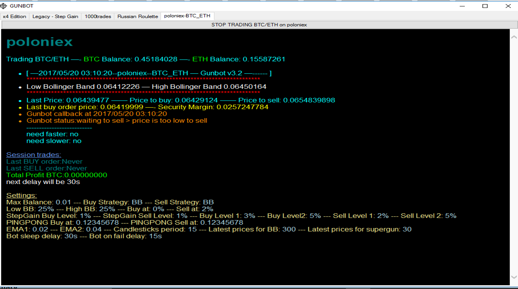Click High BB: 25% setting

[90, 209]
